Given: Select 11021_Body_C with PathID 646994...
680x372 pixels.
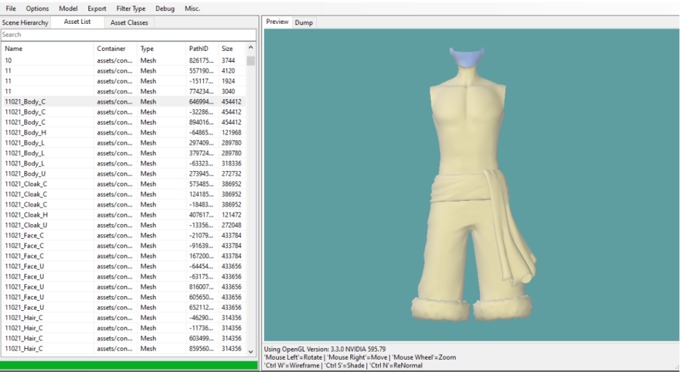Looking at the screenshot, I should [123, 102].
